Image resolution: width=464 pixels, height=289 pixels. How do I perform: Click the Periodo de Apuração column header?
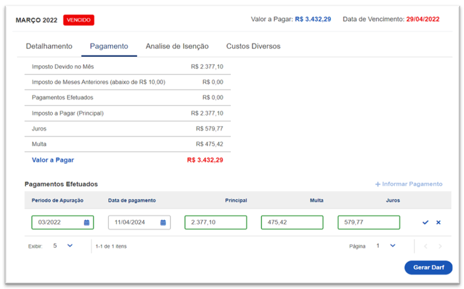point(57,201)
